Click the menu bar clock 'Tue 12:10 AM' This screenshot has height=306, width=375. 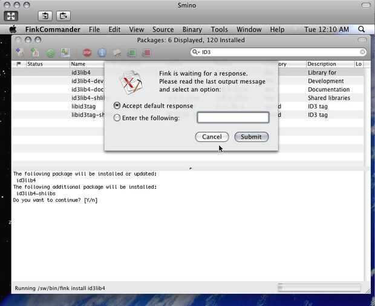point(327,29)
